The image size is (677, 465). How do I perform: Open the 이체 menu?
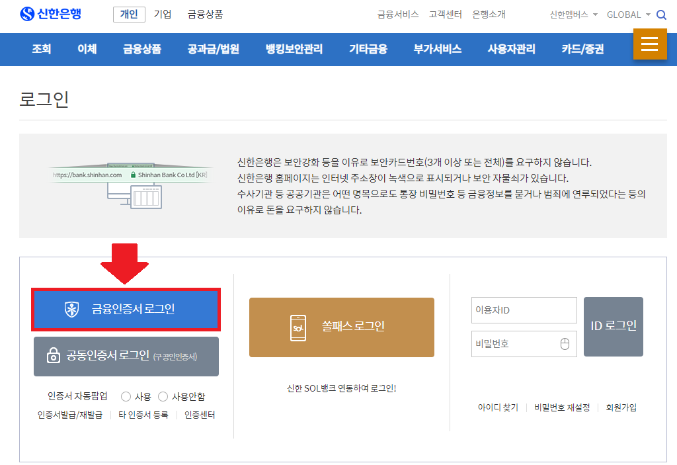(87, 49)
